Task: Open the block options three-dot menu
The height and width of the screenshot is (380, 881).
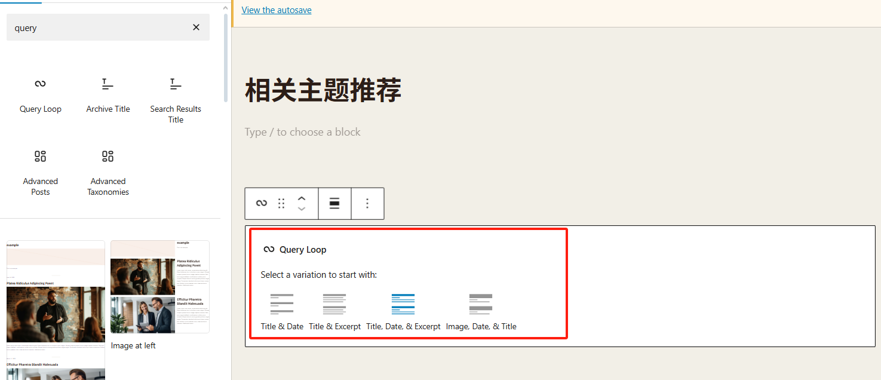Action: [x=367, y=204]
